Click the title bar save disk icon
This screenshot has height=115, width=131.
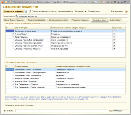(81, 2)
